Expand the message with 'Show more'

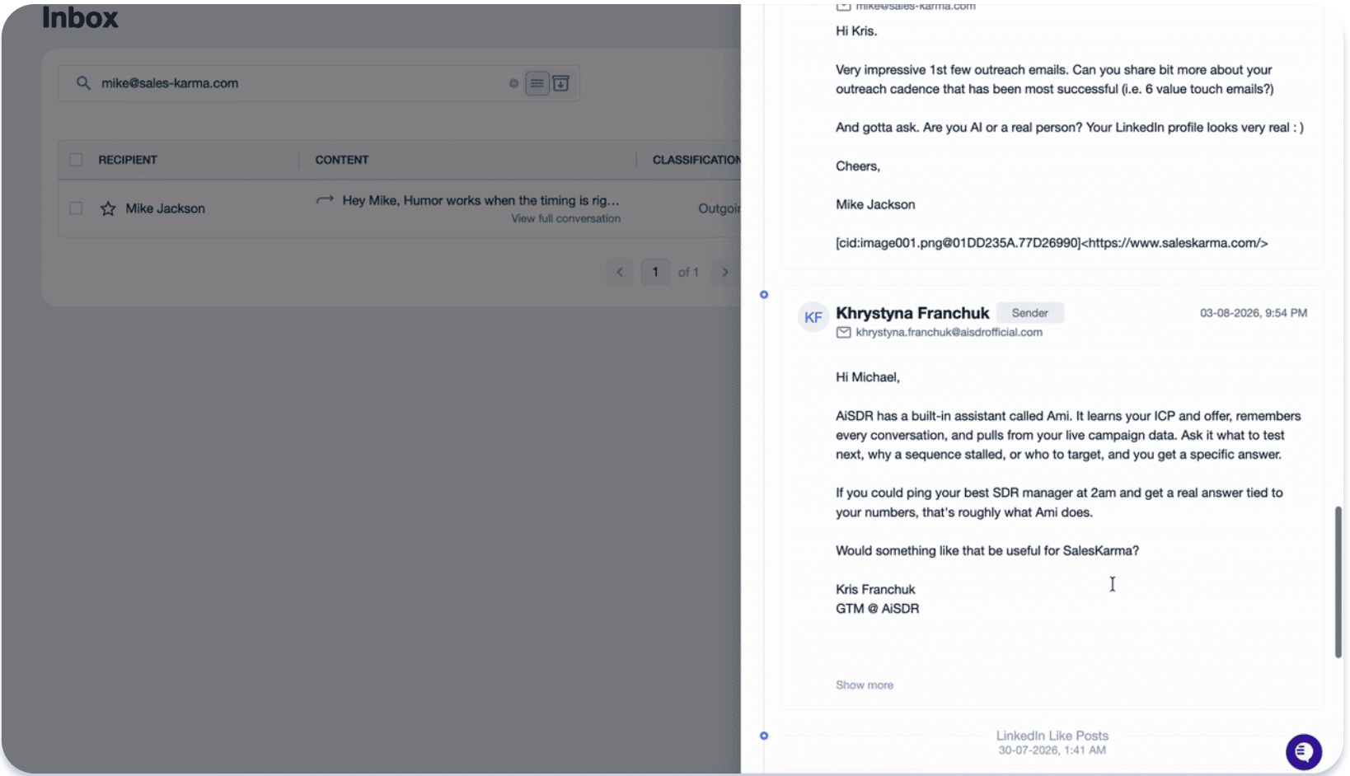coord(864,685)
